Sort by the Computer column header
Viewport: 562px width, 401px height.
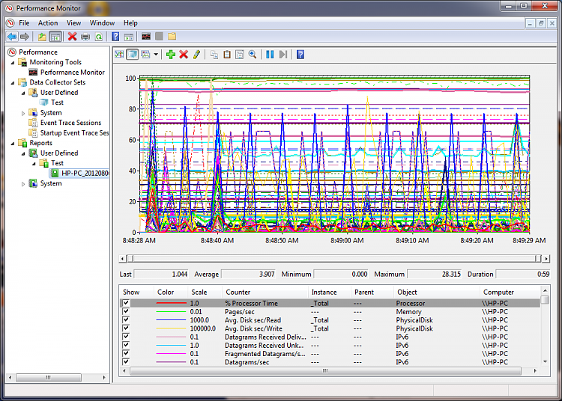pyautogui.click(x=510, y=292)
